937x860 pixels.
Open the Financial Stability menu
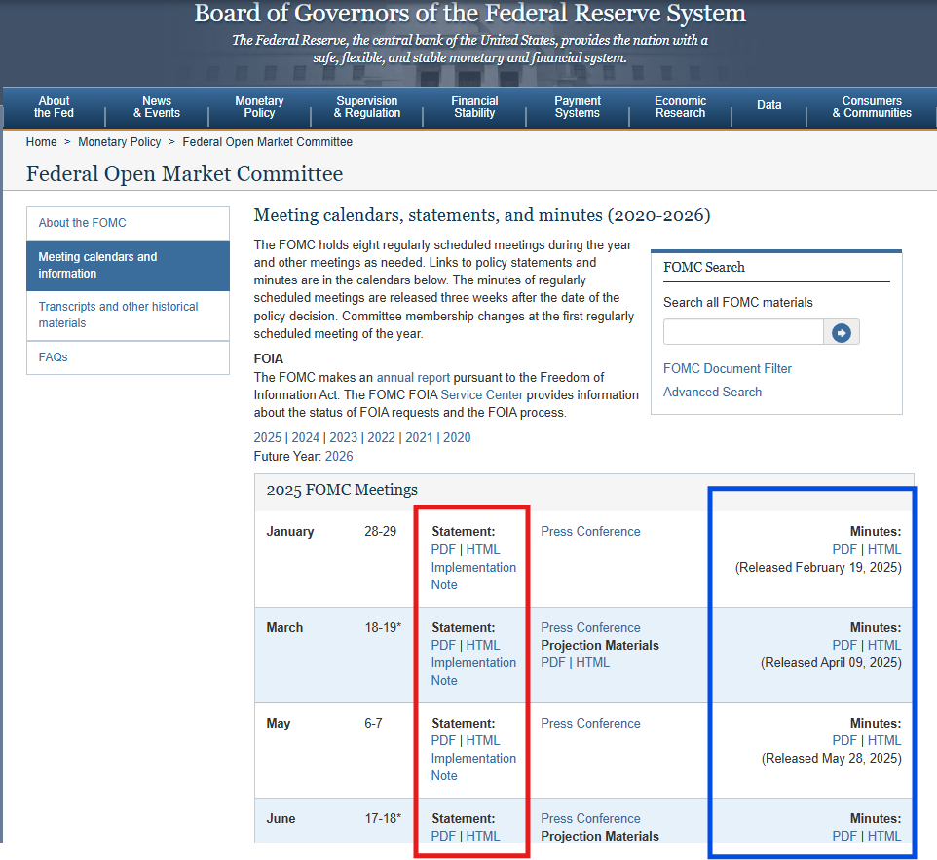[474, 107]
